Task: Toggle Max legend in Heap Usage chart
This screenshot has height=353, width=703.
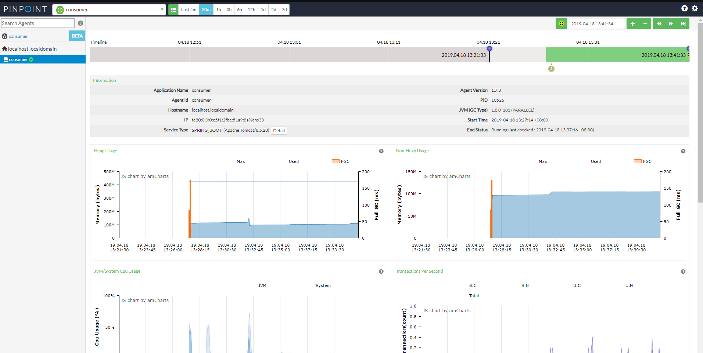Action: coord(236,161)
